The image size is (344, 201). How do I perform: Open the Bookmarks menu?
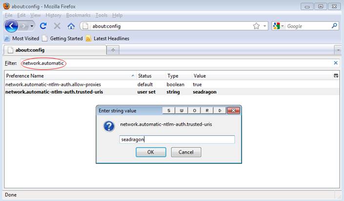pos(78,15)
